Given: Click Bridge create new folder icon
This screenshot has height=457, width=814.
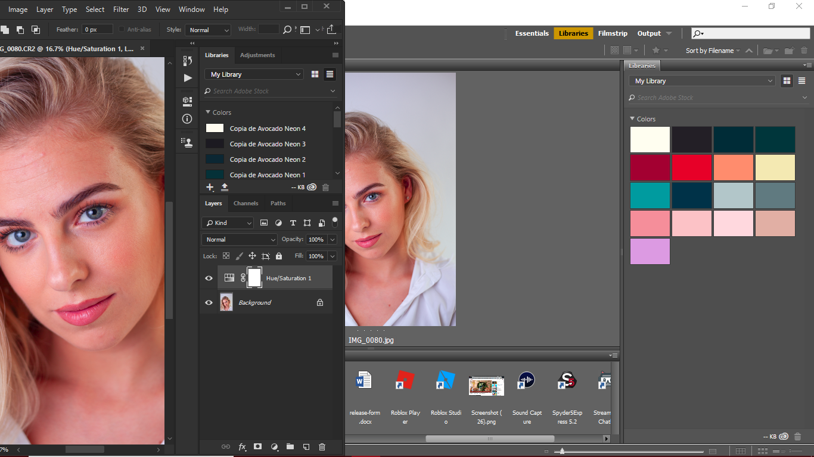Looking at the screenshot, I should (x=789, y=51).
